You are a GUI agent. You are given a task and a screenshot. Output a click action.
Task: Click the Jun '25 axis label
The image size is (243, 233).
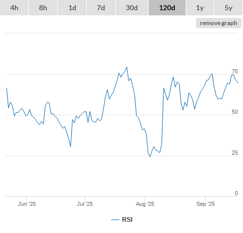(27, 204)
